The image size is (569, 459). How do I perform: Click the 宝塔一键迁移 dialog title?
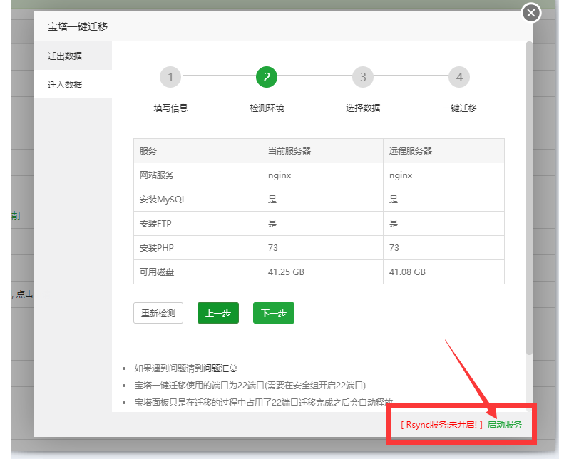(78, 26)
